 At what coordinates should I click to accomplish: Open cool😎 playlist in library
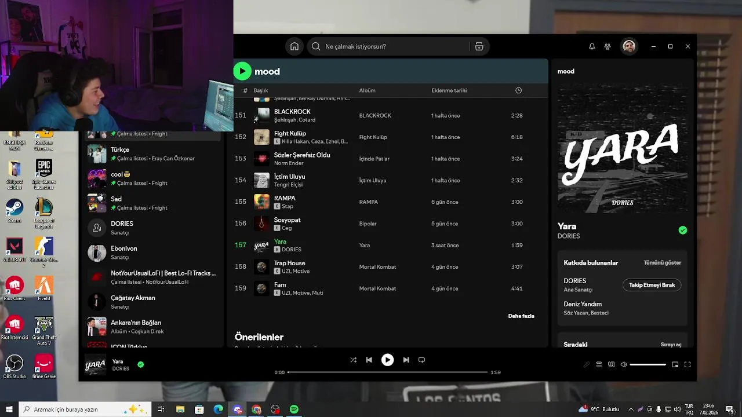(x=153, y=178)
